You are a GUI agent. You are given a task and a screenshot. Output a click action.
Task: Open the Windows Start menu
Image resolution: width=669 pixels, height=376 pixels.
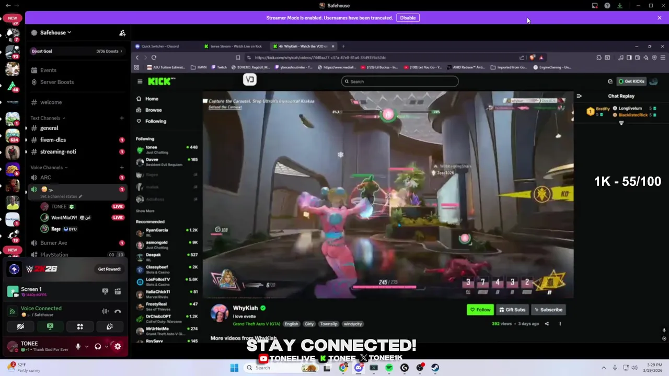point(234,368)
